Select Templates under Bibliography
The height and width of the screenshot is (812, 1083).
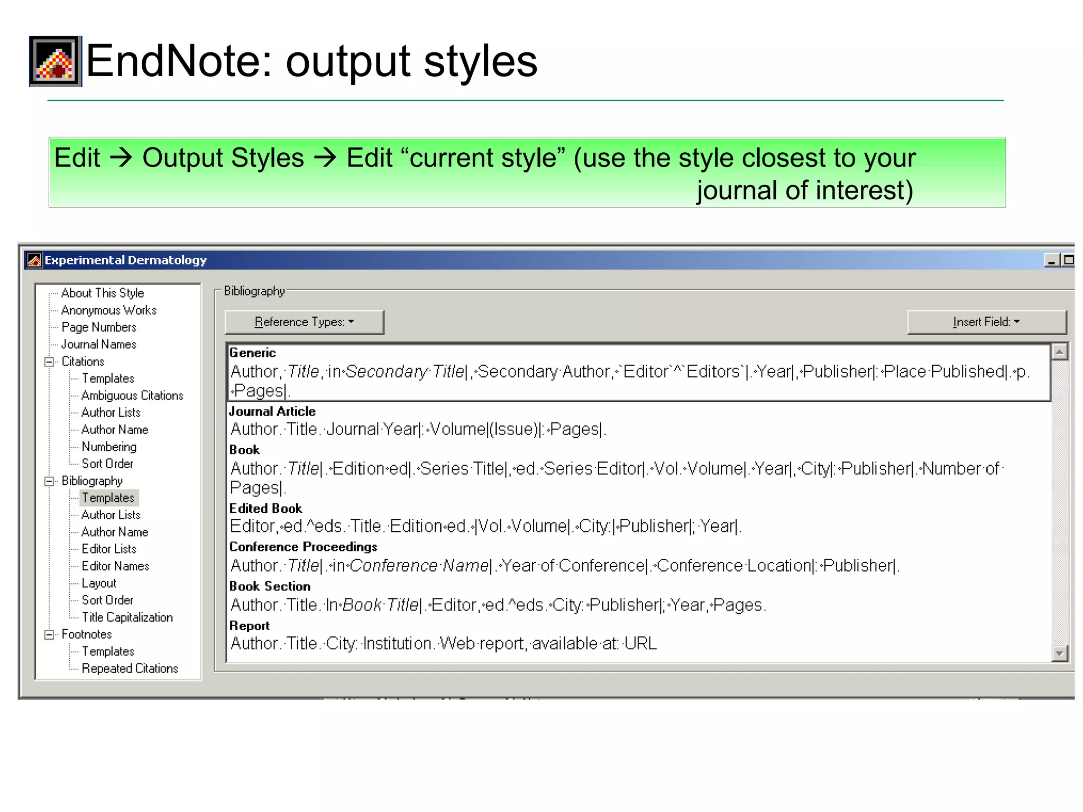108,498
